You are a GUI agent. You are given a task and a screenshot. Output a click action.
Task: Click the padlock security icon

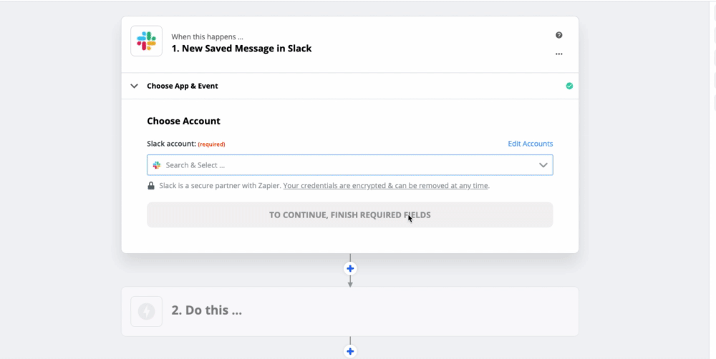pyautogui.click(x=151, y=186)
